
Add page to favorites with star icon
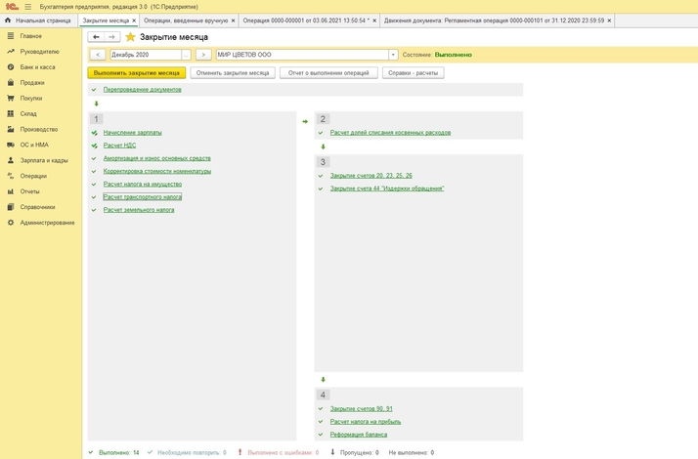point(130,37)
